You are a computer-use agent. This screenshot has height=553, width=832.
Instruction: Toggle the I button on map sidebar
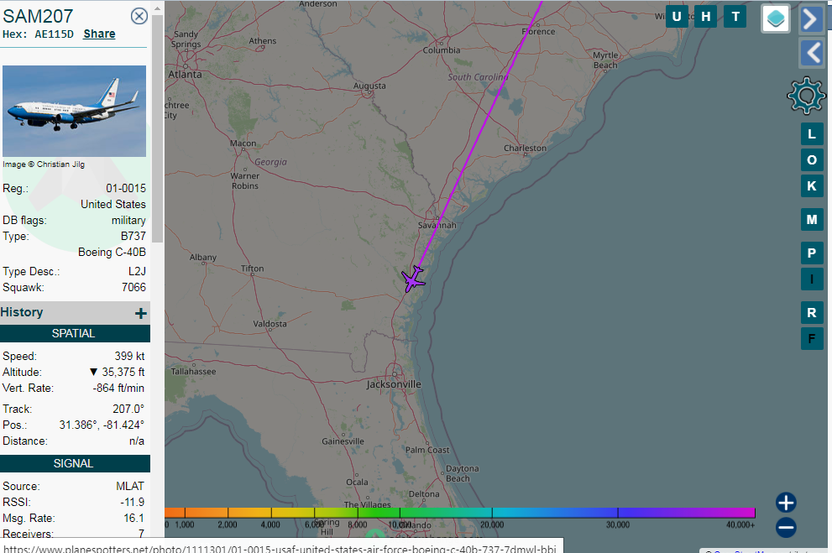coord(812,279)
